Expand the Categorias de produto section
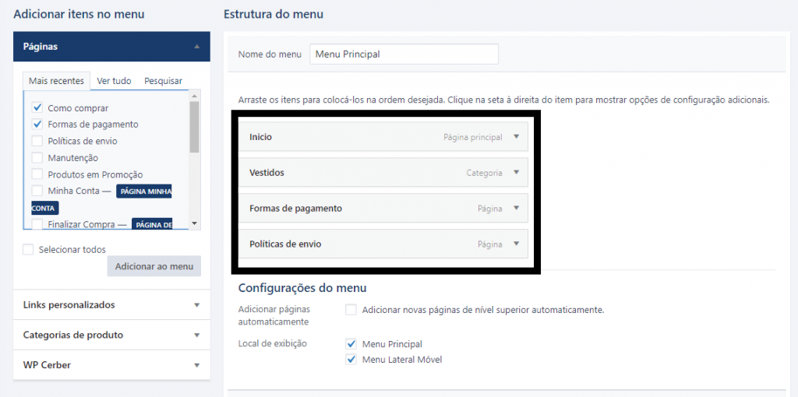 pos(197,336)
